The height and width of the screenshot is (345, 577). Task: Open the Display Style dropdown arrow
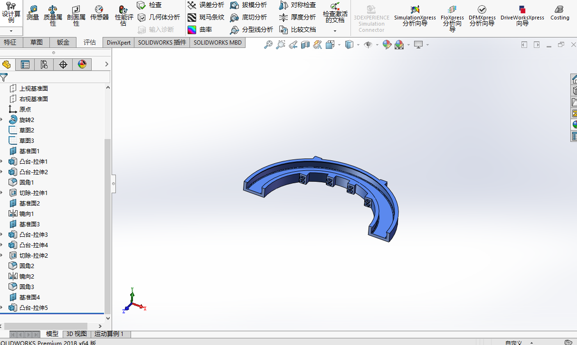[x=358, y=45]
